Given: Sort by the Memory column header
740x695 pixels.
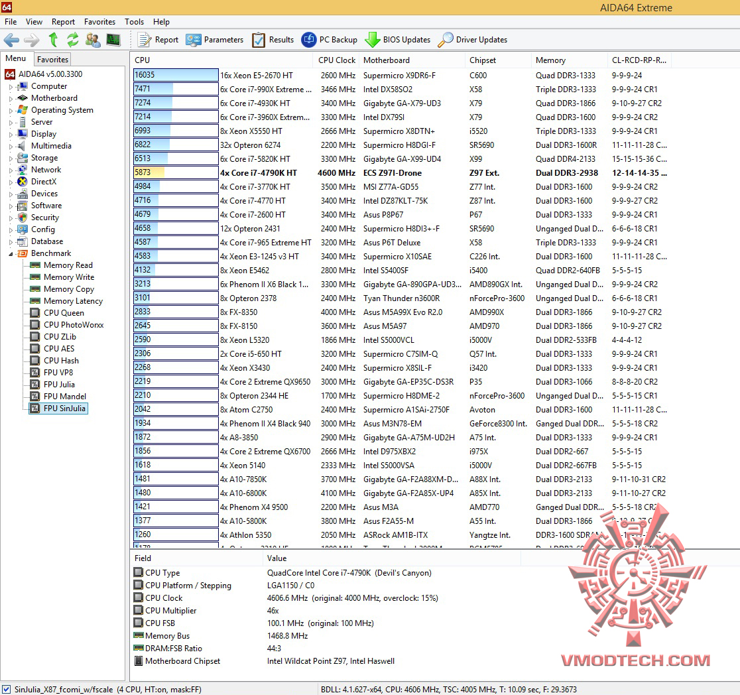Looking at the screenshot, I should (569, 60).
